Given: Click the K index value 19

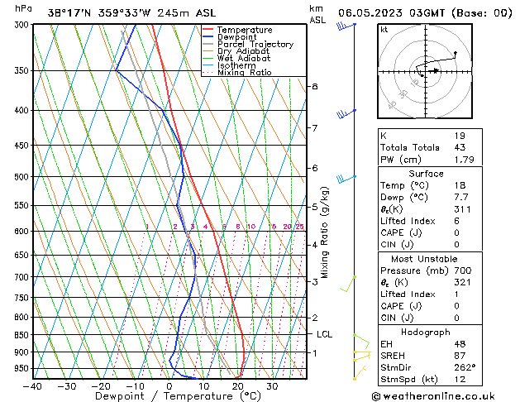Looking at the screenshot, I should coord(460,136).
